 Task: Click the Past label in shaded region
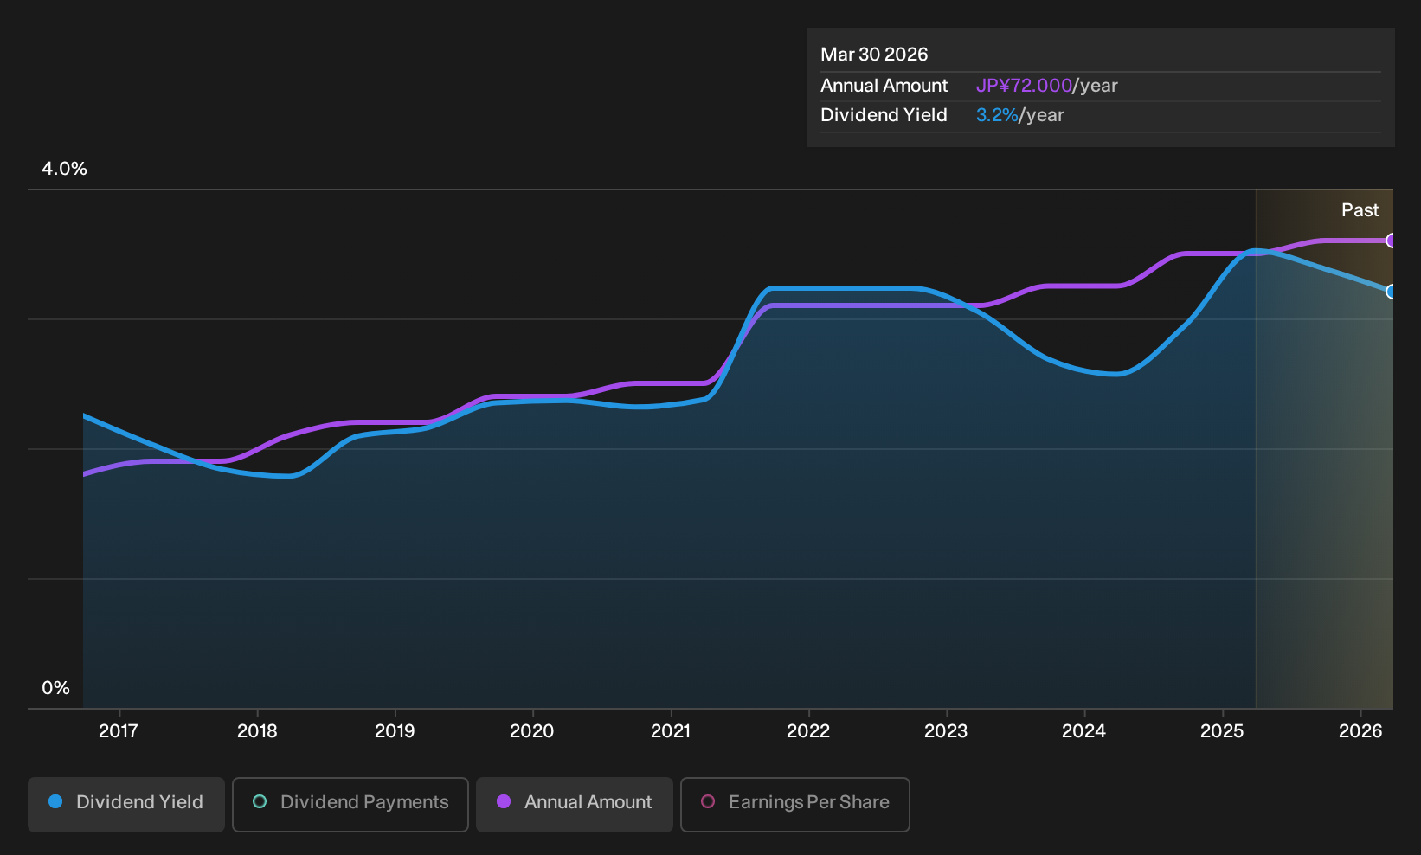tap(1360, 210)
